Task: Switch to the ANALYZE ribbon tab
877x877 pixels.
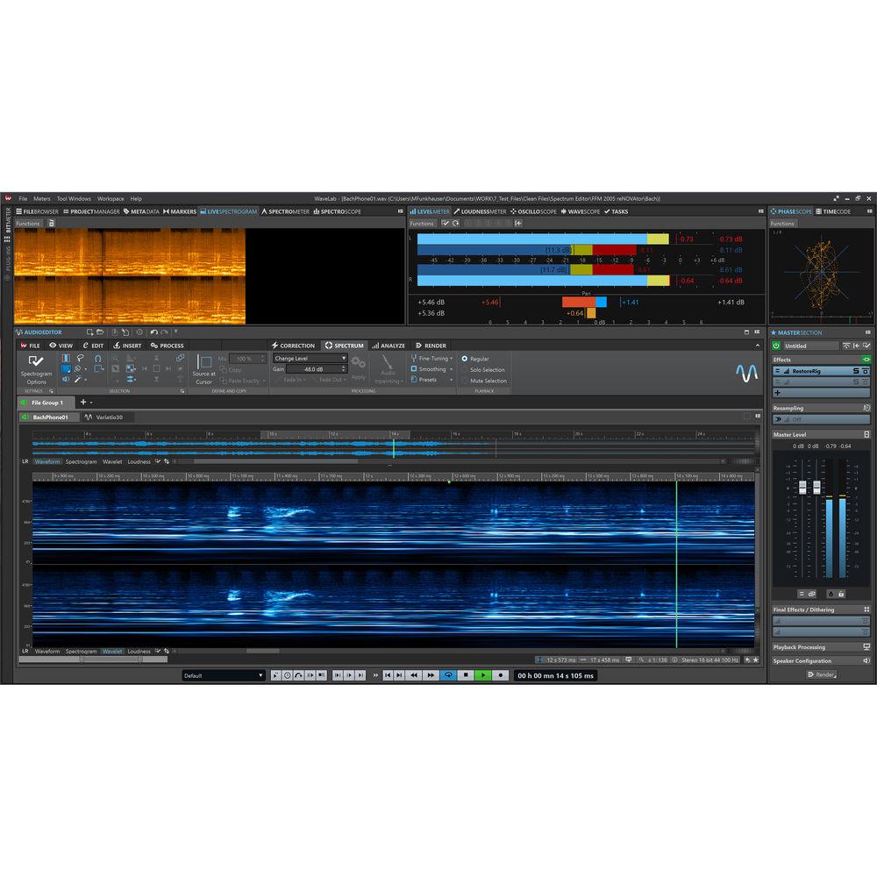Action: pos(389,346)
